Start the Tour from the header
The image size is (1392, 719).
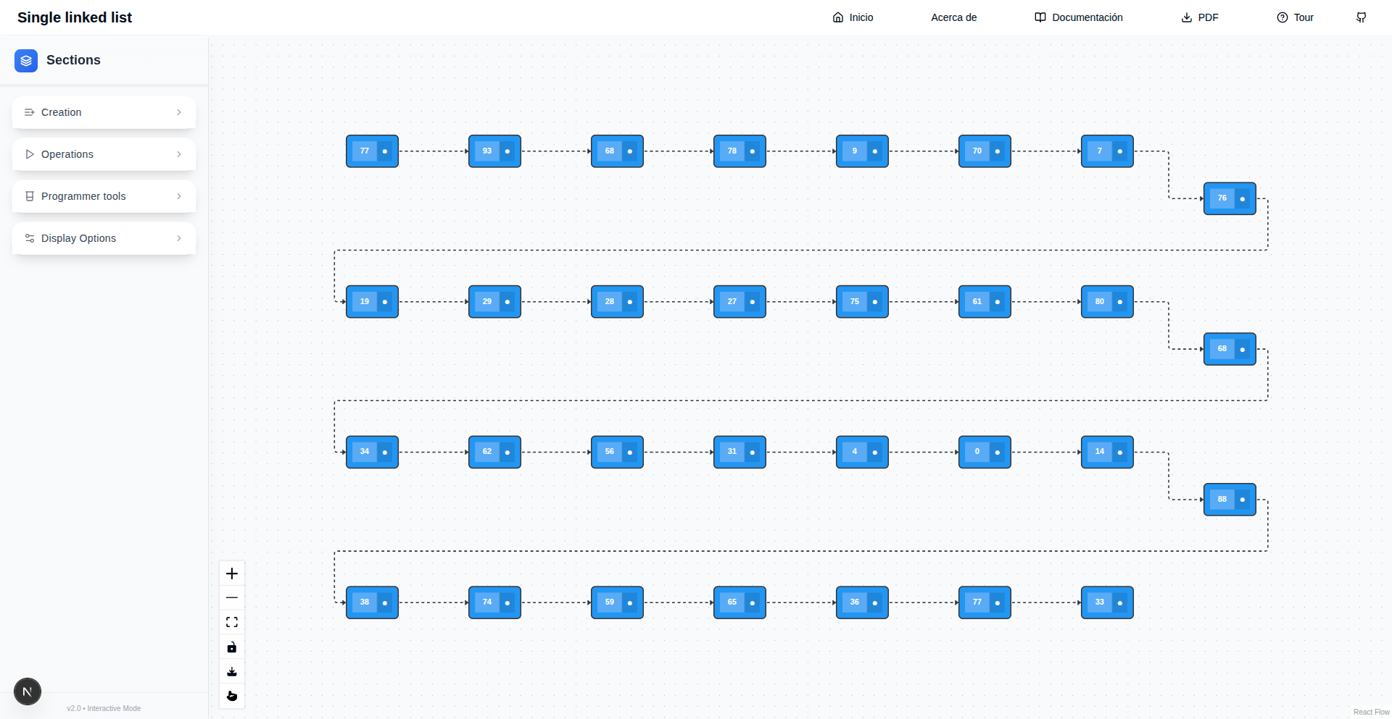[1295, 17]
